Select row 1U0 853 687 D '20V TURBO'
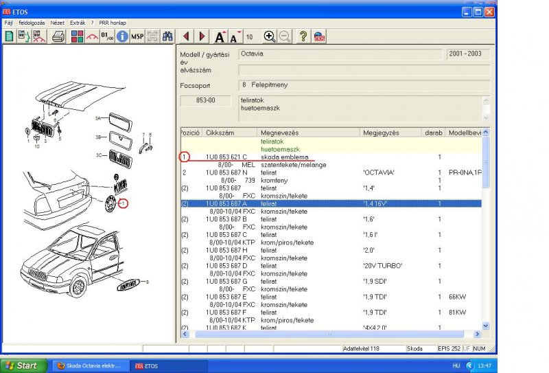549x373 pixels. pos(331,266)
